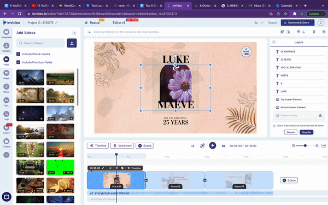Open the Image panel in sidebar
This screenshot has height=205, width=328.
point(6,74)
